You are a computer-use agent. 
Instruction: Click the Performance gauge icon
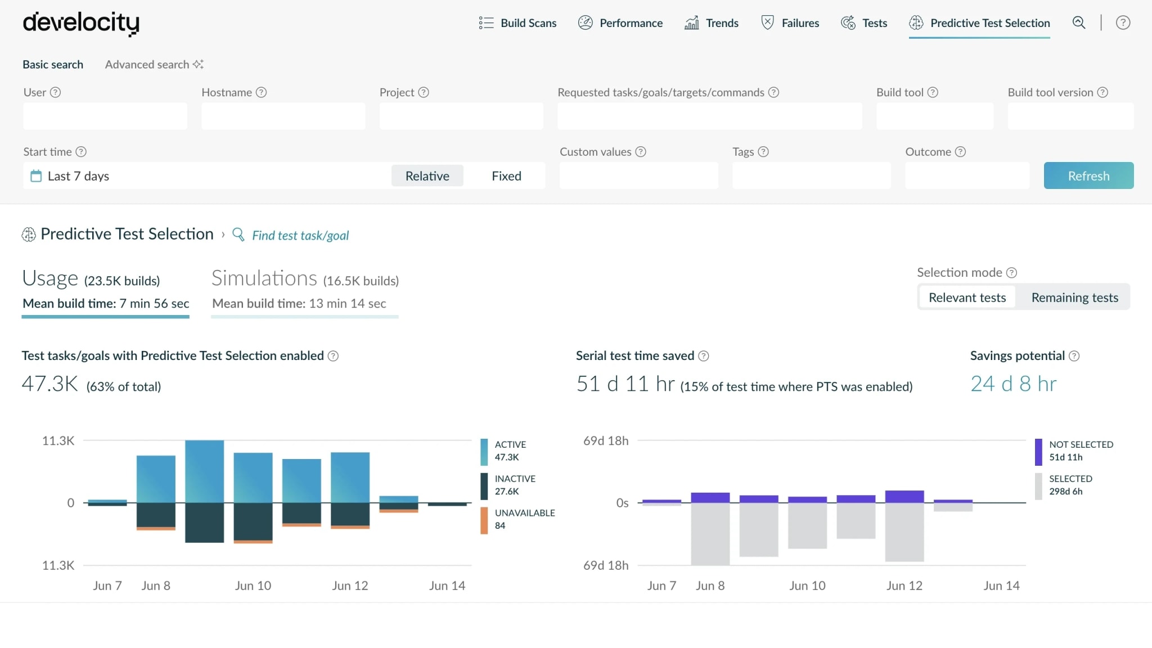[x=585, y=23]
